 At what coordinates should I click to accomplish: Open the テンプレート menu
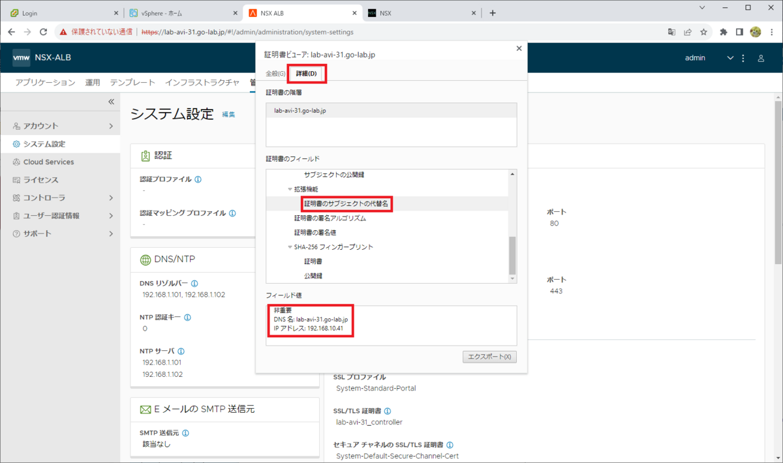pos(132,82)
